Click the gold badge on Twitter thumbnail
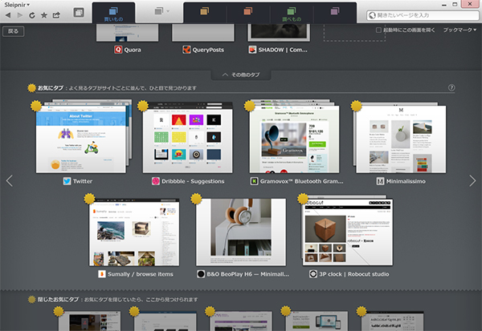The width and height of the screenshot is (482, 331). pos(36,105)
